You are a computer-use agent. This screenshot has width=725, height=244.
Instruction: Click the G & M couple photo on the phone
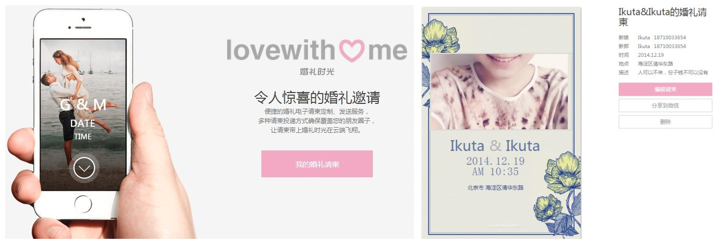click(83, 115)
